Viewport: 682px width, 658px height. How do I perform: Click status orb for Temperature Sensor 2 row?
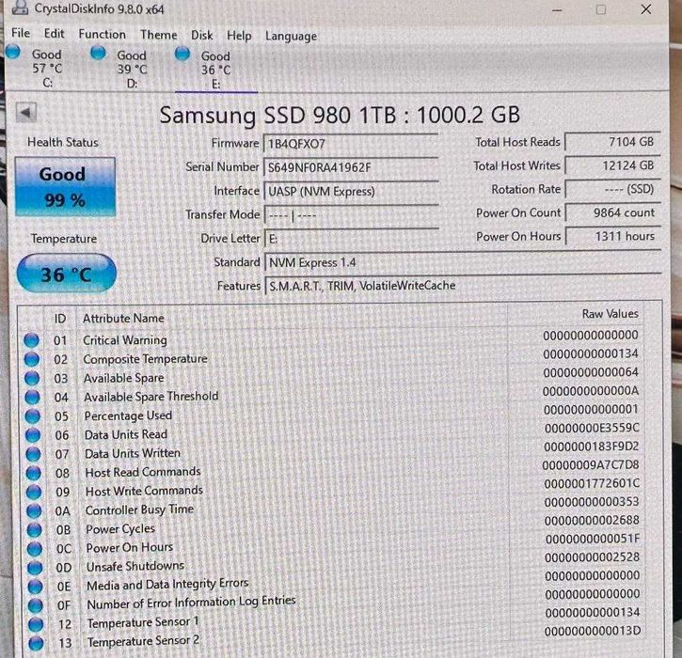36,643
